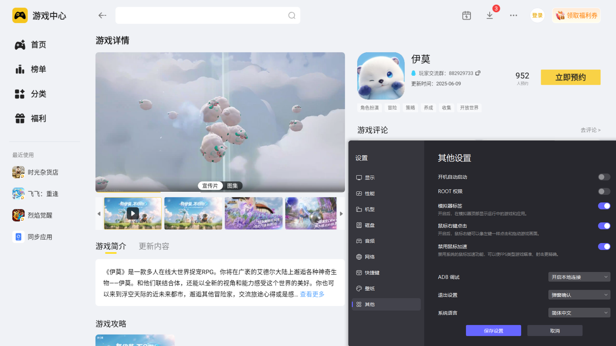616x346 pixels.
Task: Switch to the 音频 audio settings
Action: pos(369,241)
